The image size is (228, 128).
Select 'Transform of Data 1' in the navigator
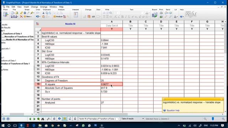[12, 33]
